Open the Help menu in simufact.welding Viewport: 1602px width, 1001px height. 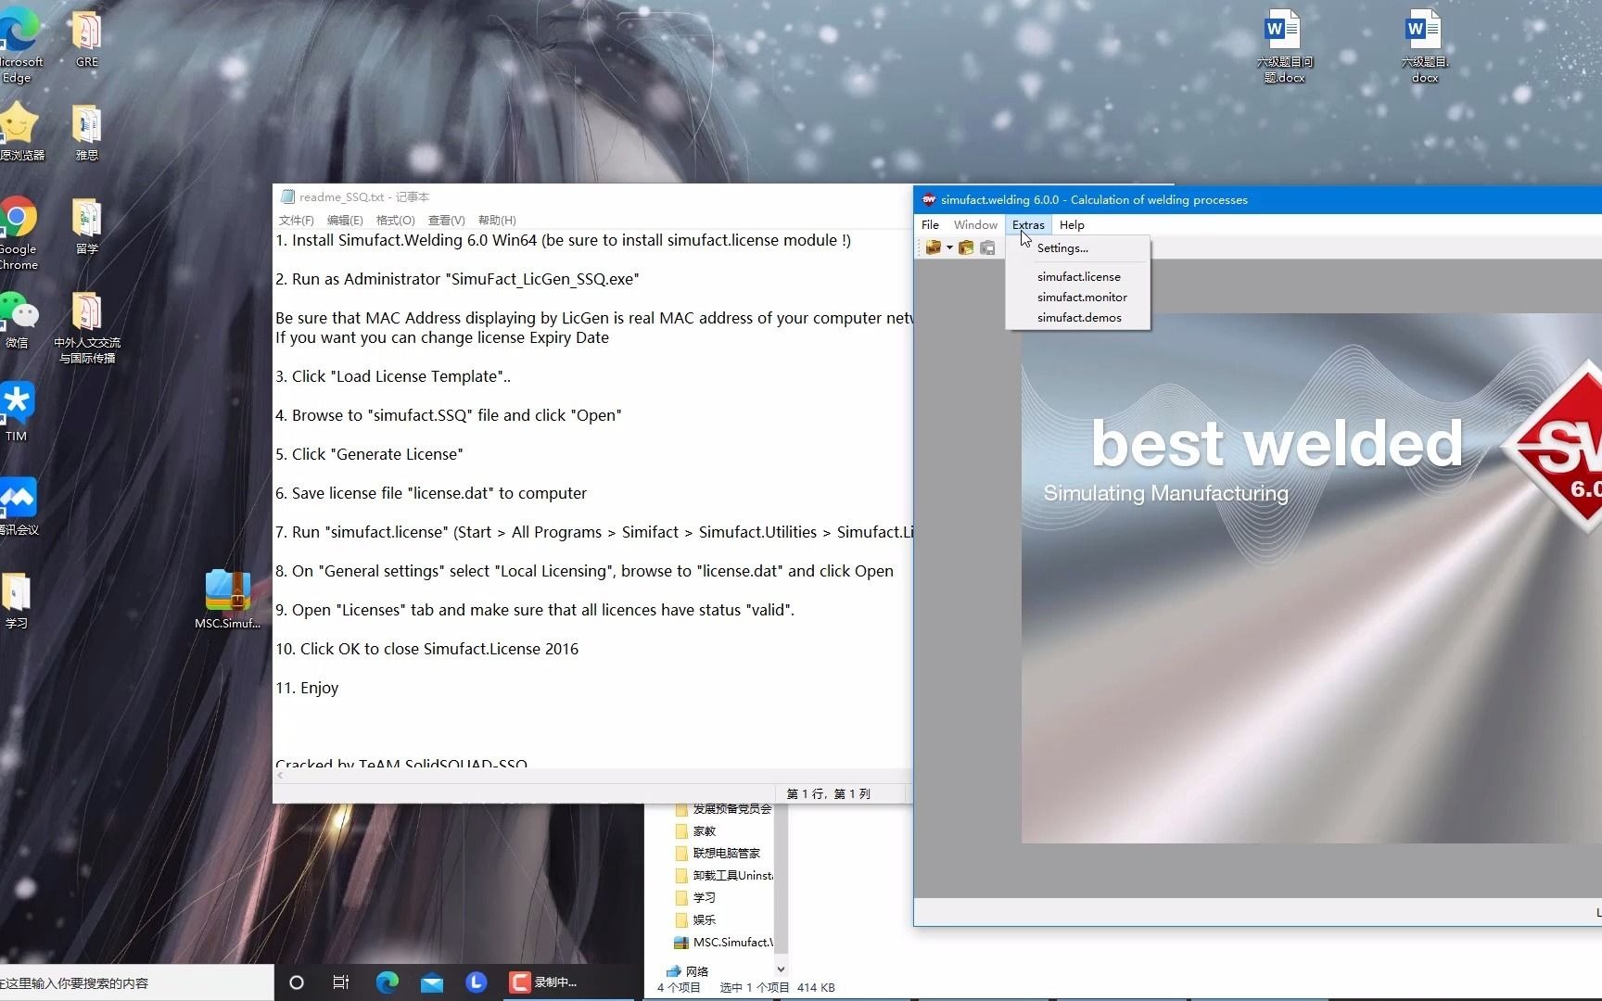point(1072,224)
